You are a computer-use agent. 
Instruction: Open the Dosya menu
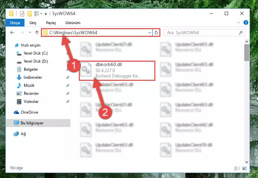point(15,23)
